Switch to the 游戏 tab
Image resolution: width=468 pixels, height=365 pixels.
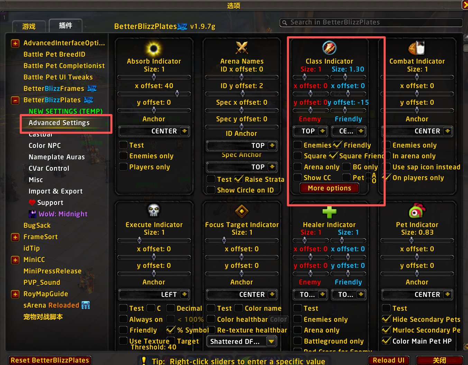[29, 26]
